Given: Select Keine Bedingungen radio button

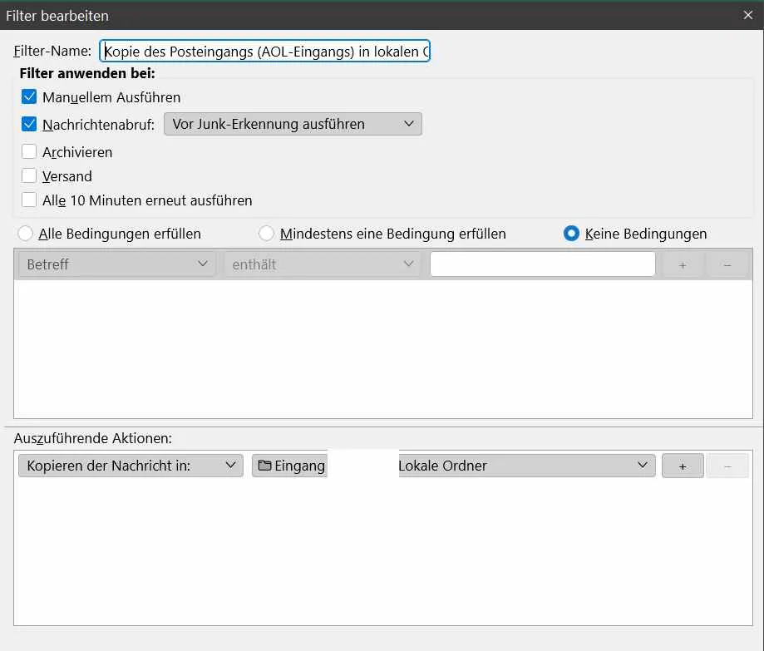Looking at the screenshot, I should click(x=571, y=234).
